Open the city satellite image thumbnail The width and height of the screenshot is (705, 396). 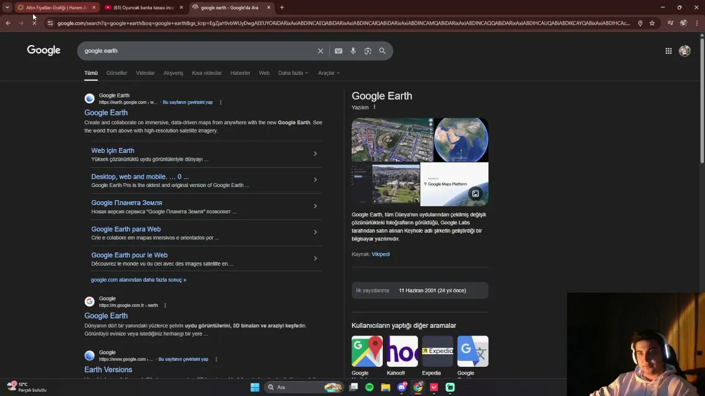(x=392, y=140)
